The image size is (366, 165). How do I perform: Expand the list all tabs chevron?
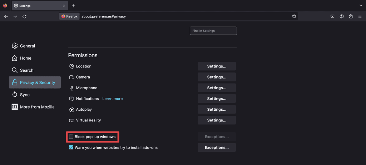(x=360, y=6)
